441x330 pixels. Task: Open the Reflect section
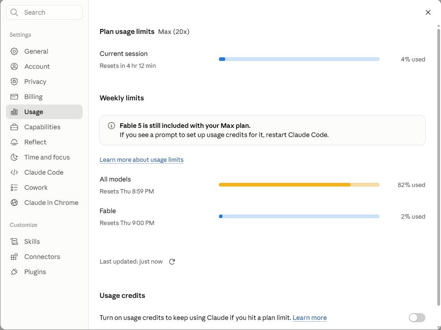click(44, 142)
